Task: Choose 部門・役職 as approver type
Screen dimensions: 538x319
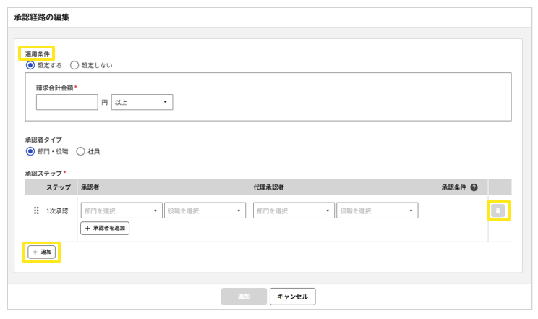Action: 30,151
